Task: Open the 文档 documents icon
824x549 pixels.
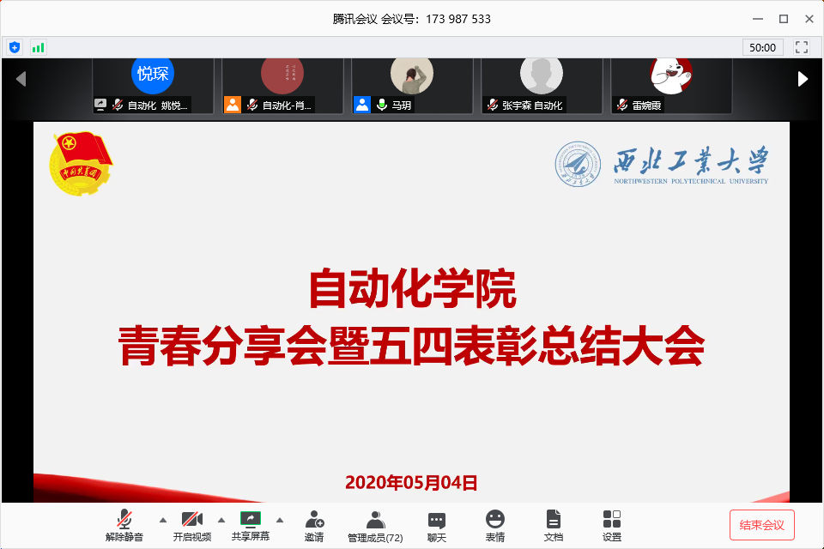Action: click(x=554, y=525)
